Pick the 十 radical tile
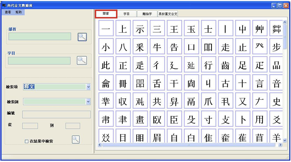The width and height of the screenshot is (291, 162). tap(242, 83)
